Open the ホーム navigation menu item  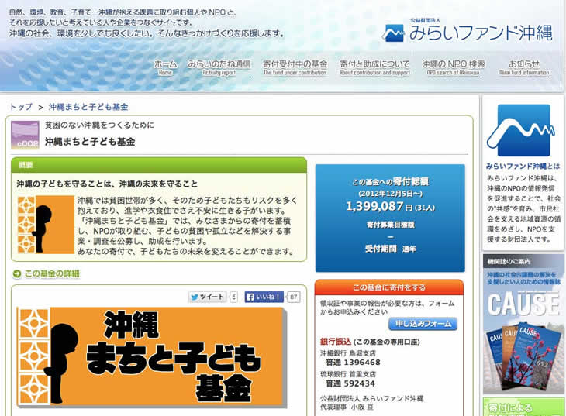click(165, 67)
